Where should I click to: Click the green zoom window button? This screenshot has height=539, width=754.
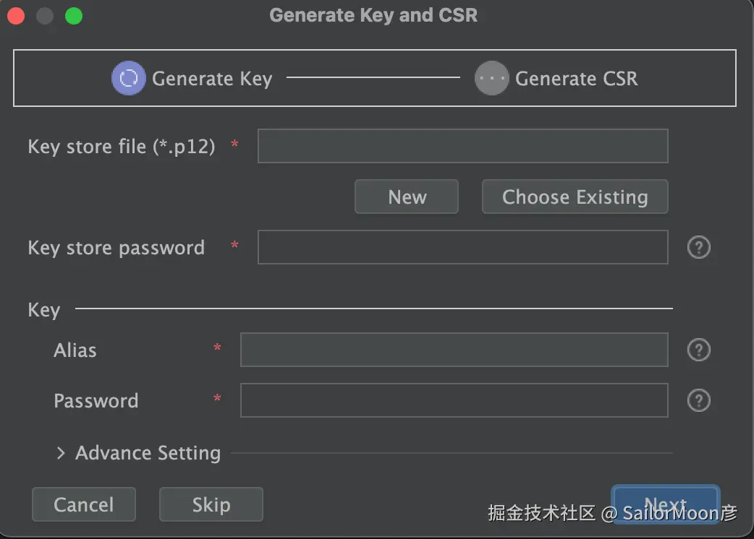[74, 16]
